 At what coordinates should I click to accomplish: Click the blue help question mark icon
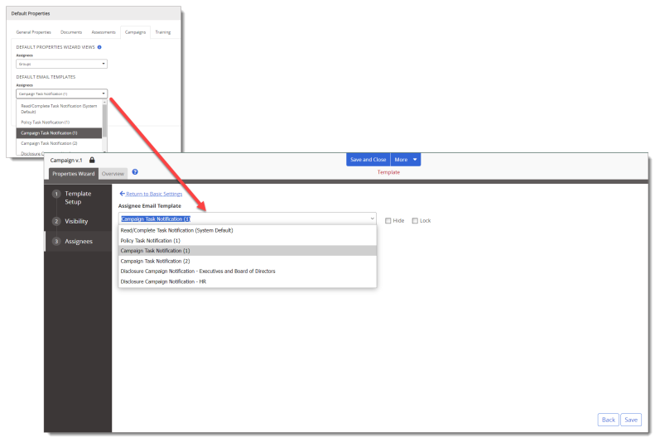(x=135, y=172)
